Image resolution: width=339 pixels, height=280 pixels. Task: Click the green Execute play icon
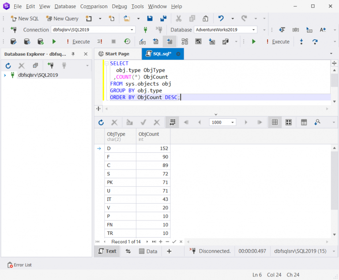54,42
